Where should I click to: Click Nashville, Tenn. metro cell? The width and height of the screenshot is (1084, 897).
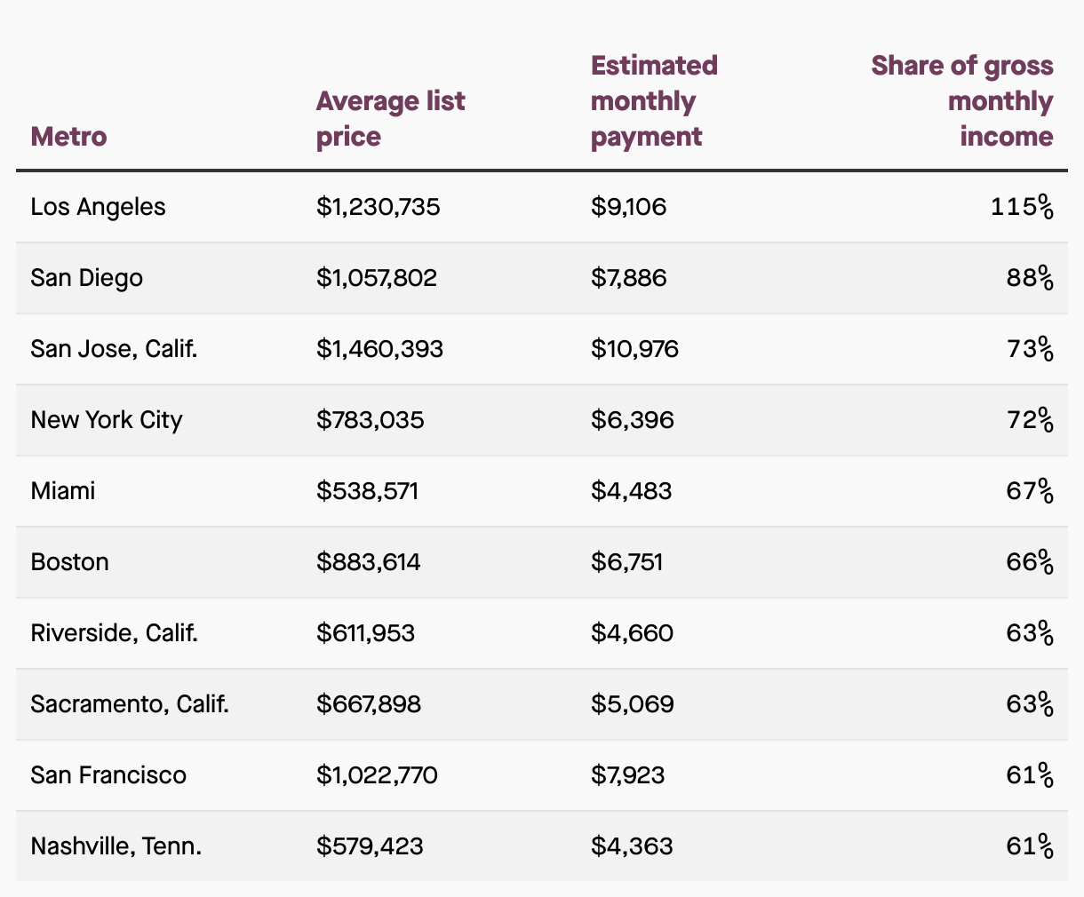click(116, 846)
